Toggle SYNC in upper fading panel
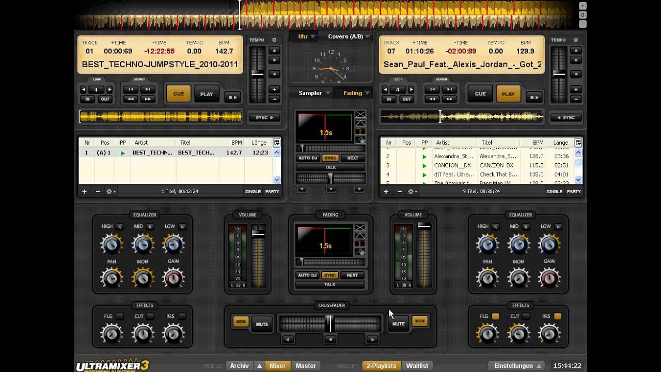The height and width of the screenshot is (372, 661). pyautogui.click(x=330, y=158)
